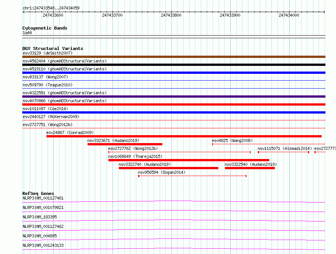Click the 247433800 position on the ruler
Viewport: 336px width, 254px height.
point(171,15)
